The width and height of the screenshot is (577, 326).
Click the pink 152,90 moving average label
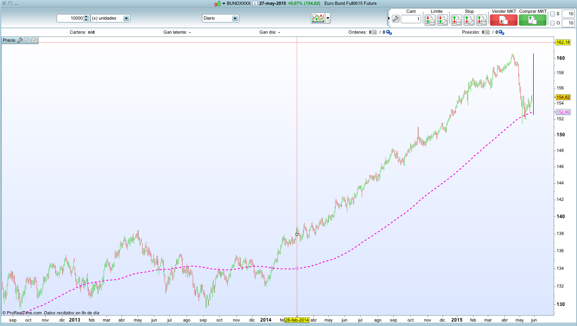(x=563, y=112)
